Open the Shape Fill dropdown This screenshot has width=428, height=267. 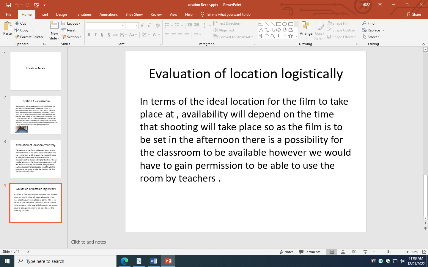click(339, 23)
